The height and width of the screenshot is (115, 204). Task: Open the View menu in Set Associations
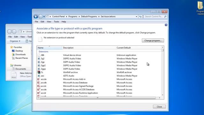click(49, 22)
